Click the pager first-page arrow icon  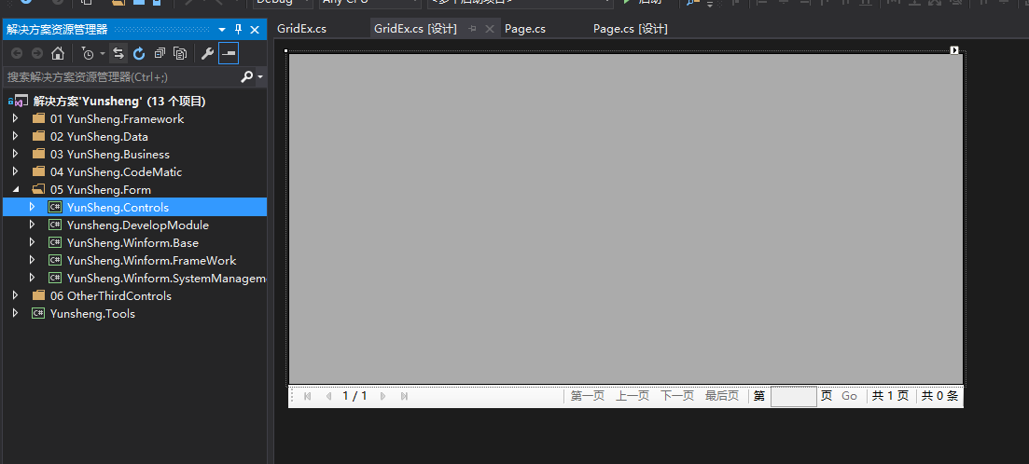[307, 396]
